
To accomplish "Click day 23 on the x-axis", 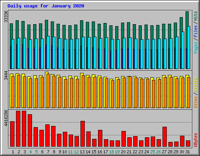I will [141, 152].
